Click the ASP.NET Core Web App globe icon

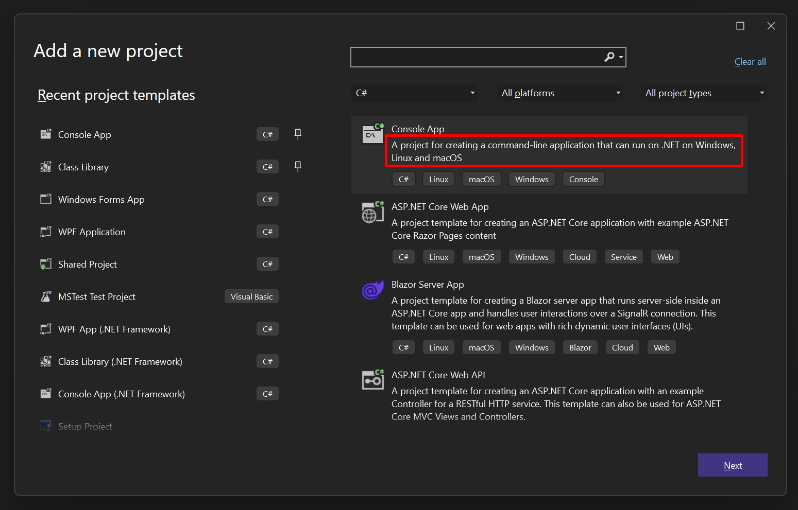[372, 212]
